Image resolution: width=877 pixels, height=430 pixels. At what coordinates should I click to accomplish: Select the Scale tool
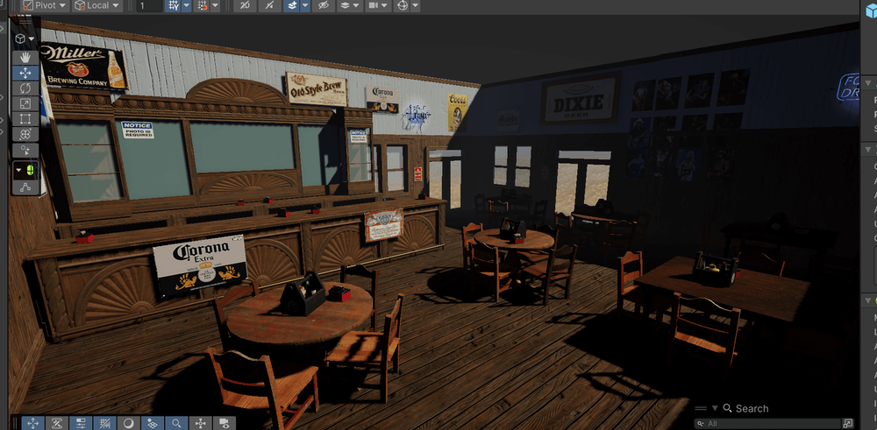(25, 103)
